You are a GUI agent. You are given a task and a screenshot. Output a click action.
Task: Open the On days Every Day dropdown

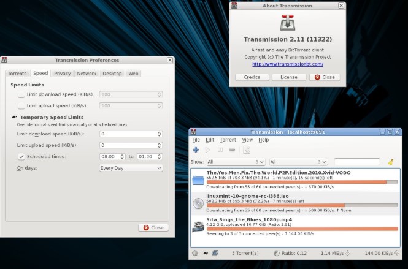(131, 168)
